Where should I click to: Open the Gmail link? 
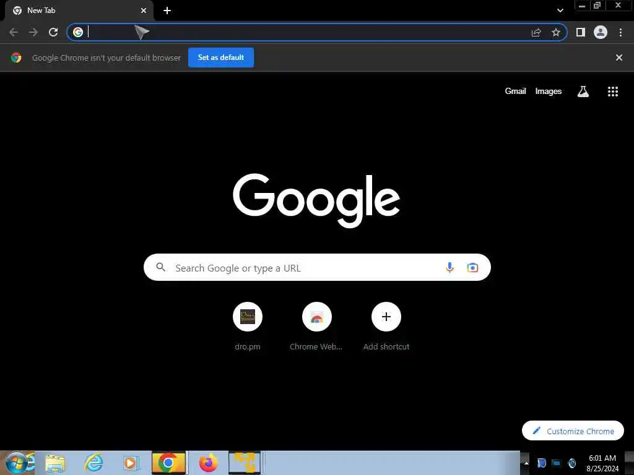pos(515,92)
